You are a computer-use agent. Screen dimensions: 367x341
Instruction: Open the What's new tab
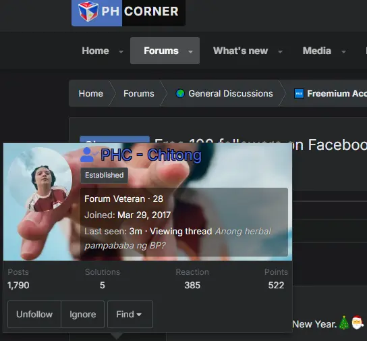click(x=240, y=51)
